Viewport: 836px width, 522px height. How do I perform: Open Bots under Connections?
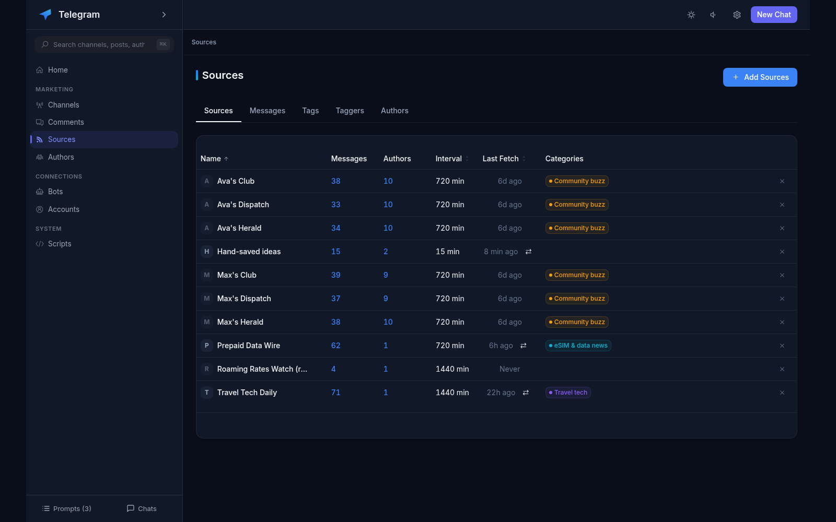click(x=104, y=192)
